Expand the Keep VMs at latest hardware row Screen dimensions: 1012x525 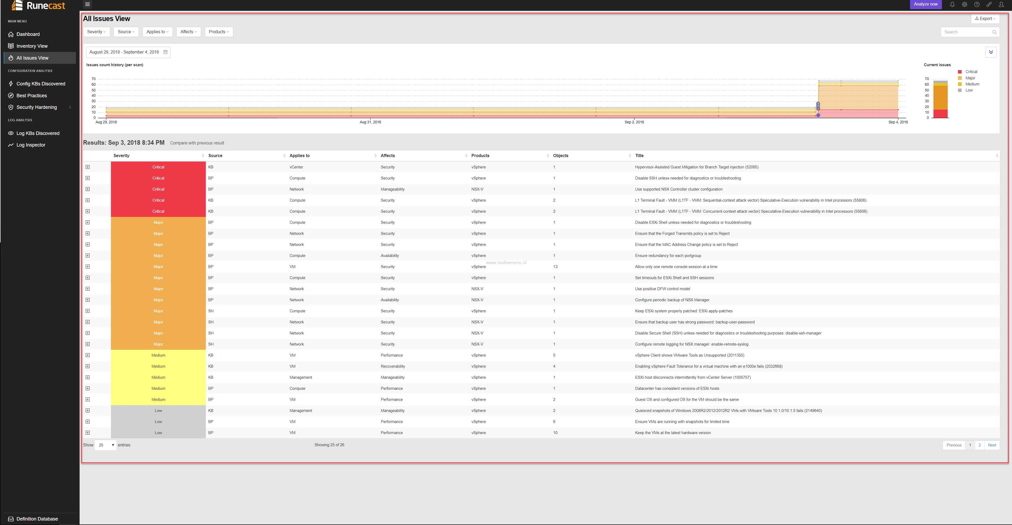(x=87, y=433)
